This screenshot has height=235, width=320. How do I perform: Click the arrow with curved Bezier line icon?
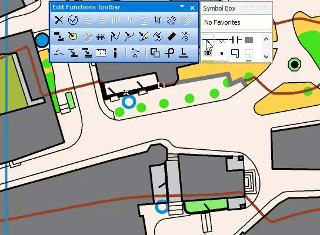coord(129,36)
